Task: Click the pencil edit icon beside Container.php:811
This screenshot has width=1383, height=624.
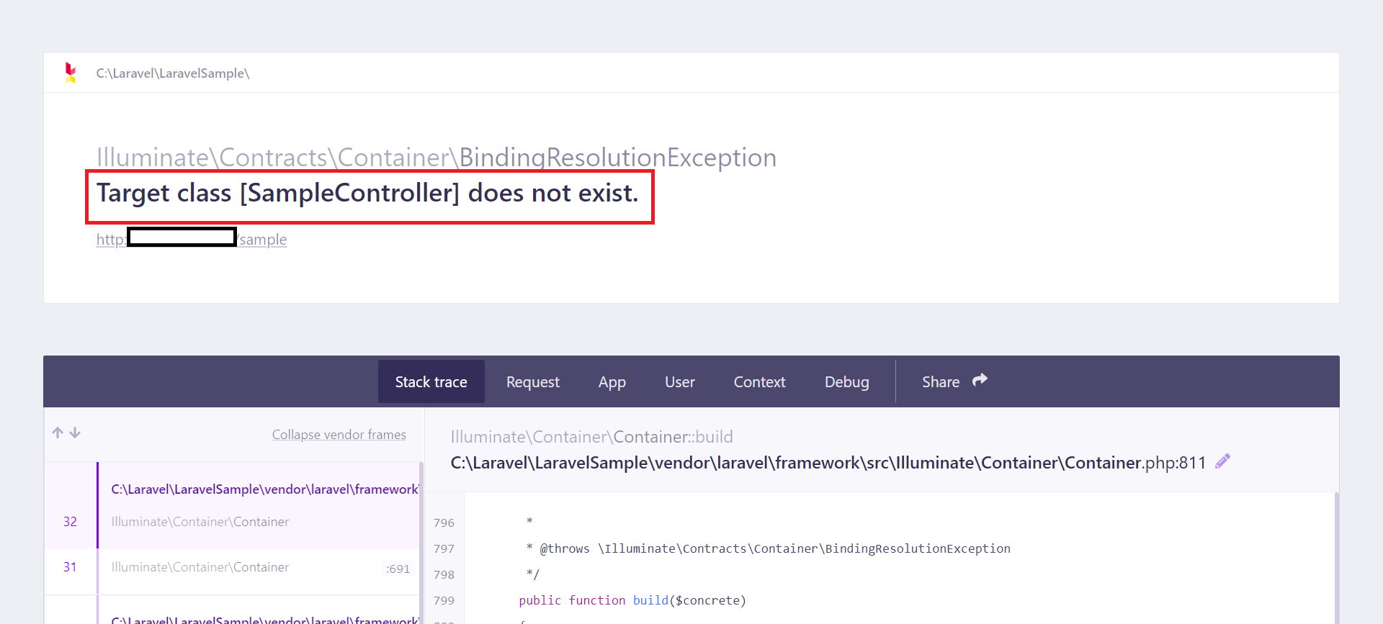Action: pyautogui.click(x=1222, y=461)
